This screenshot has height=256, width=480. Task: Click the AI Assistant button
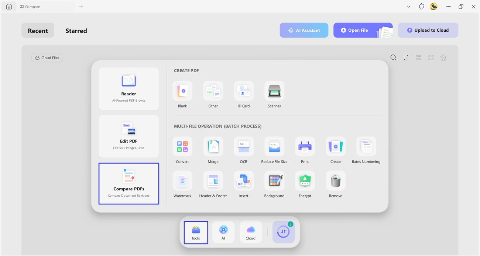click(x=304, y=30)
